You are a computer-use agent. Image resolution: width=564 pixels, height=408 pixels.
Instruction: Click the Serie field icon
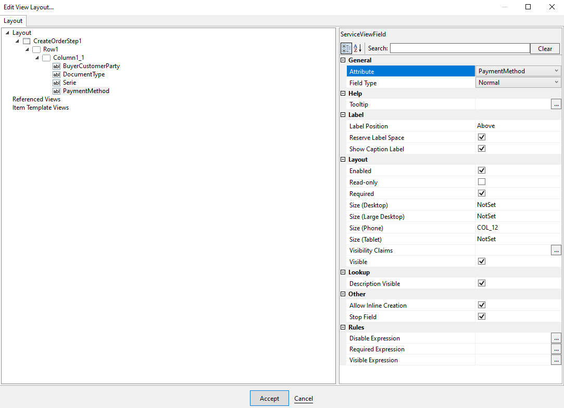56,83
